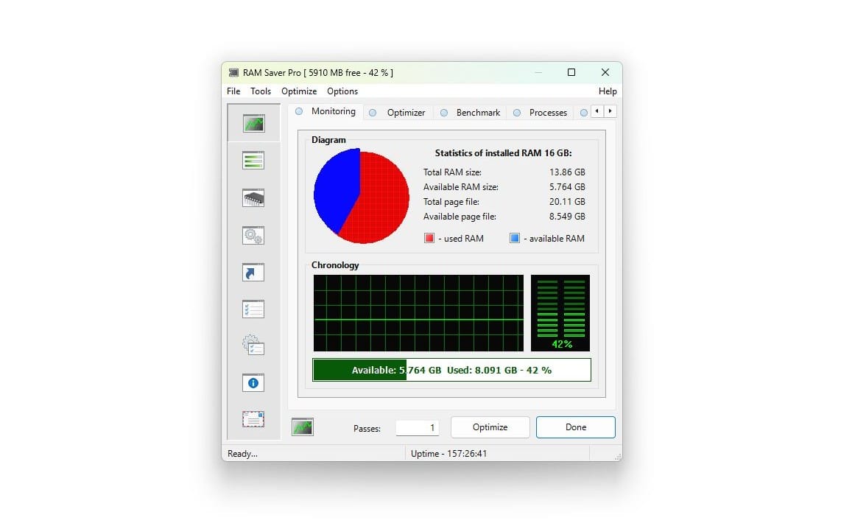Screen dimensions: 841x526
Task: Click the '5.764 GB' statistics value
Action: tap(567, 187)
